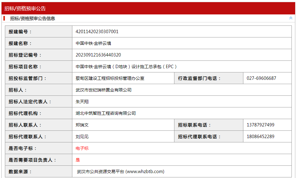Select the 招标代理机构 label
The height and width of the screenshot is (178, 297).
[25, 113]
